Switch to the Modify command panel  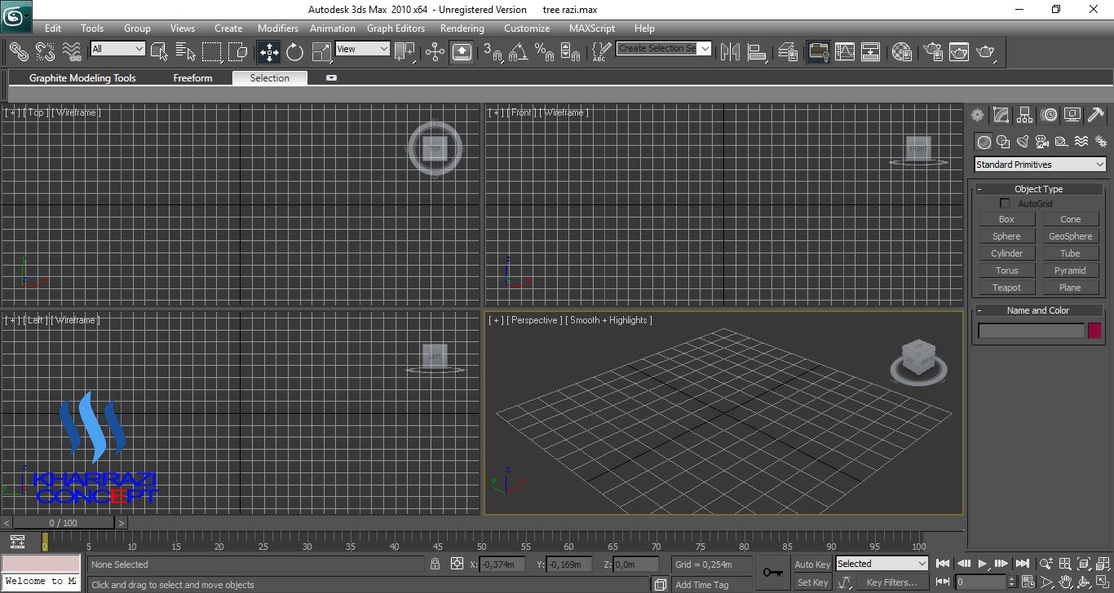click(1001, 115)
